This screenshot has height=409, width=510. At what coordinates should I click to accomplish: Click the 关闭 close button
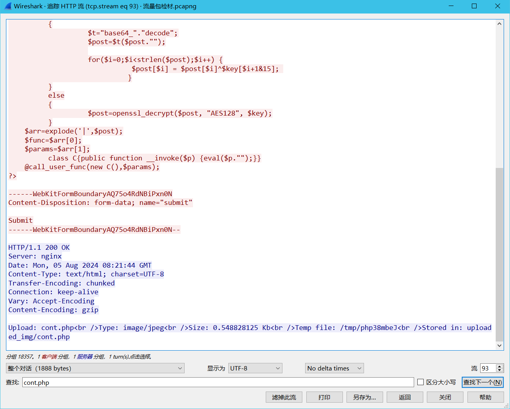click(445, 397)
